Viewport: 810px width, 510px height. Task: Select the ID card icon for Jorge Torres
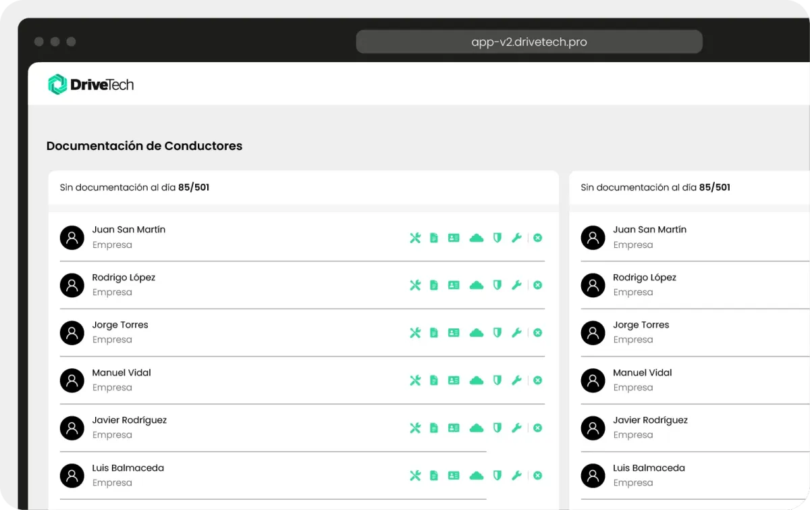pos(454,332)
